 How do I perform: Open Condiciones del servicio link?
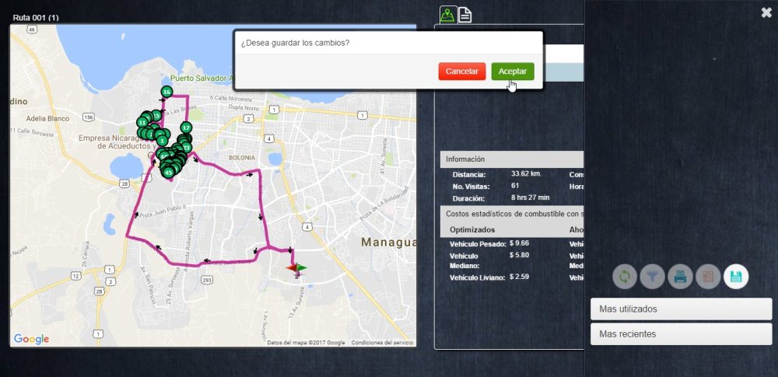point(382,343)
